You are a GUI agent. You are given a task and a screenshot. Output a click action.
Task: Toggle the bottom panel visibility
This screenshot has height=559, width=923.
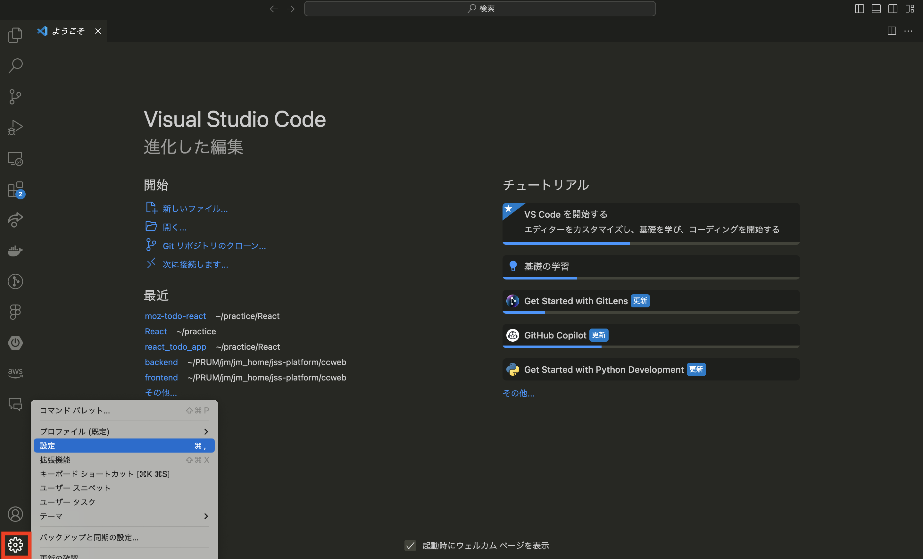876,9
